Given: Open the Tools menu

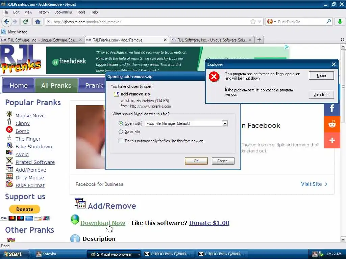Looking at the screenshot, I should (x=81, y=12).
